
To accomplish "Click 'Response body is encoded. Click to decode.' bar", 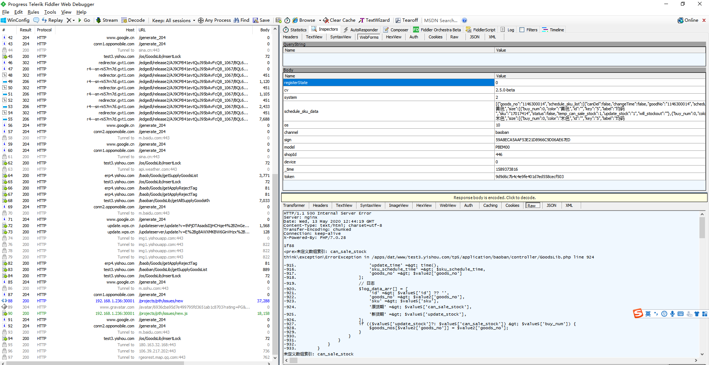I will tap(494, 198).
